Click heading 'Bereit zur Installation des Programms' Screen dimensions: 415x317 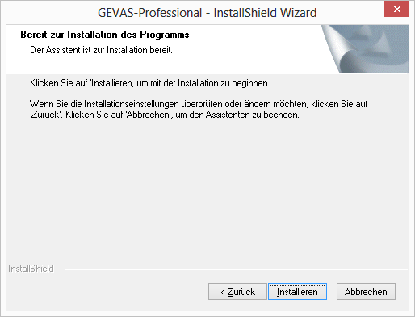pos(105,35)
